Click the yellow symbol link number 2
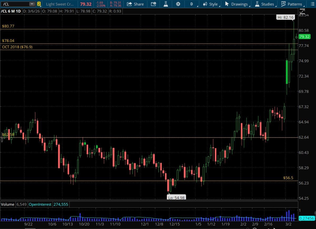This screenshot has height=229, width=316. 39,4
